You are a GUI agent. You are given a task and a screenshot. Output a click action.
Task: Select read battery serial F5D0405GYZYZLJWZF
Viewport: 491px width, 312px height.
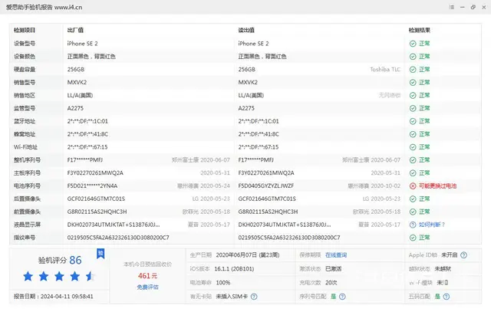tap(266, 186)
